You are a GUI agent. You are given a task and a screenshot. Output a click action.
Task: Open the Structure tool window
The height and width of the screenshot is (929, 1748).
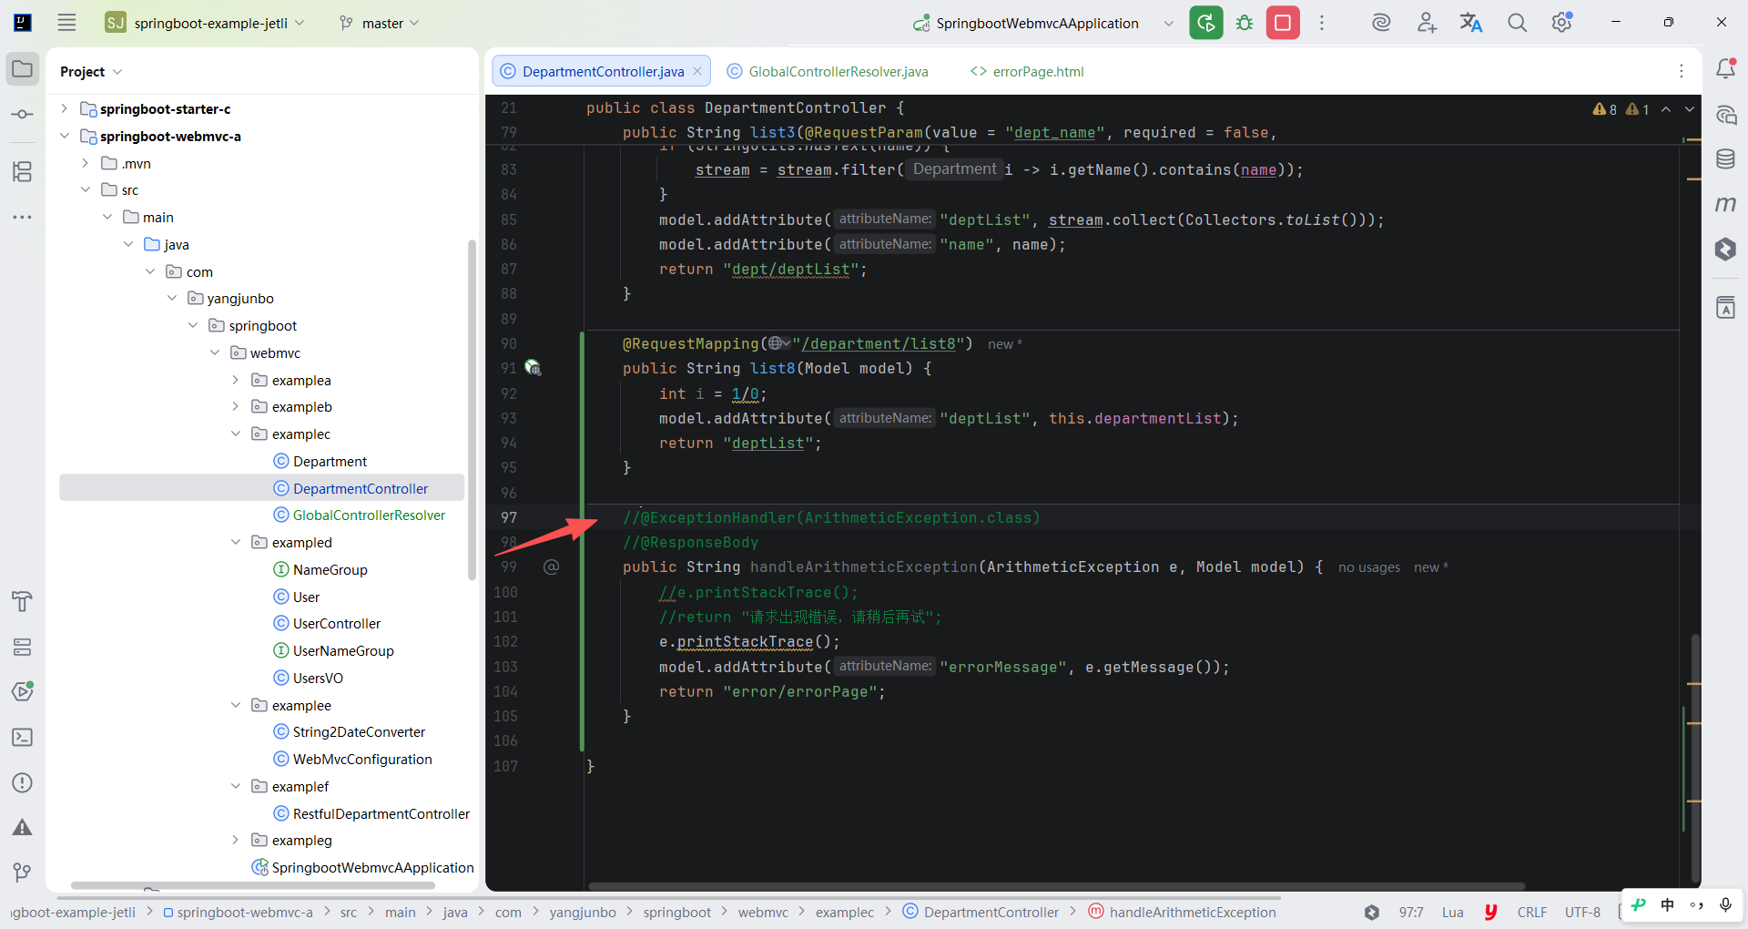coord(23,171)
